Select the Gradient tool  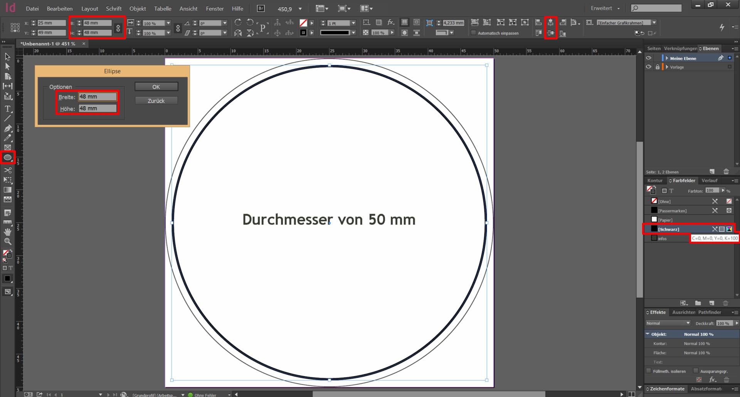[x=7, y=190]
